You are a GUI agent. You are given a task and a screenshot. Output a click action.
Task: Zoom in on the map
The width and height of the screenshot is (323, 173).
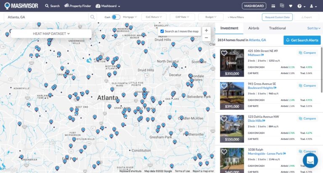point(206,31)
